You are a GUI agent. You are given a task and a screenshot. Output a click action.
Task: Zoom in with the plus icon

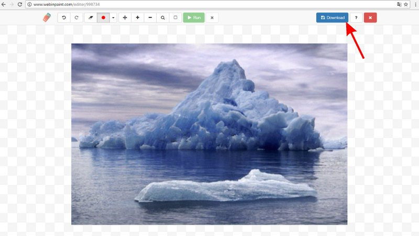(x=138, y=18)
